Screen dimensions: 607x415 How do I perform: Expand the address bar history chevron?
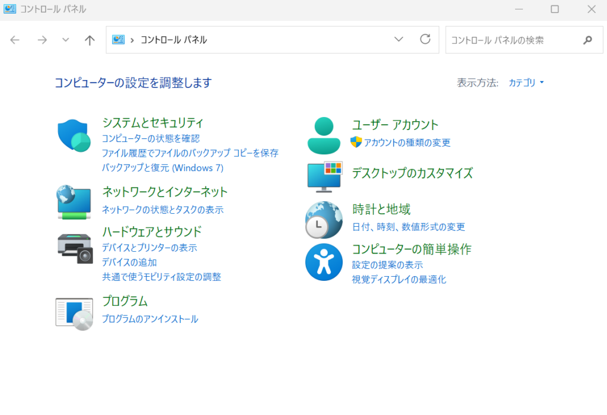point(398,40)
